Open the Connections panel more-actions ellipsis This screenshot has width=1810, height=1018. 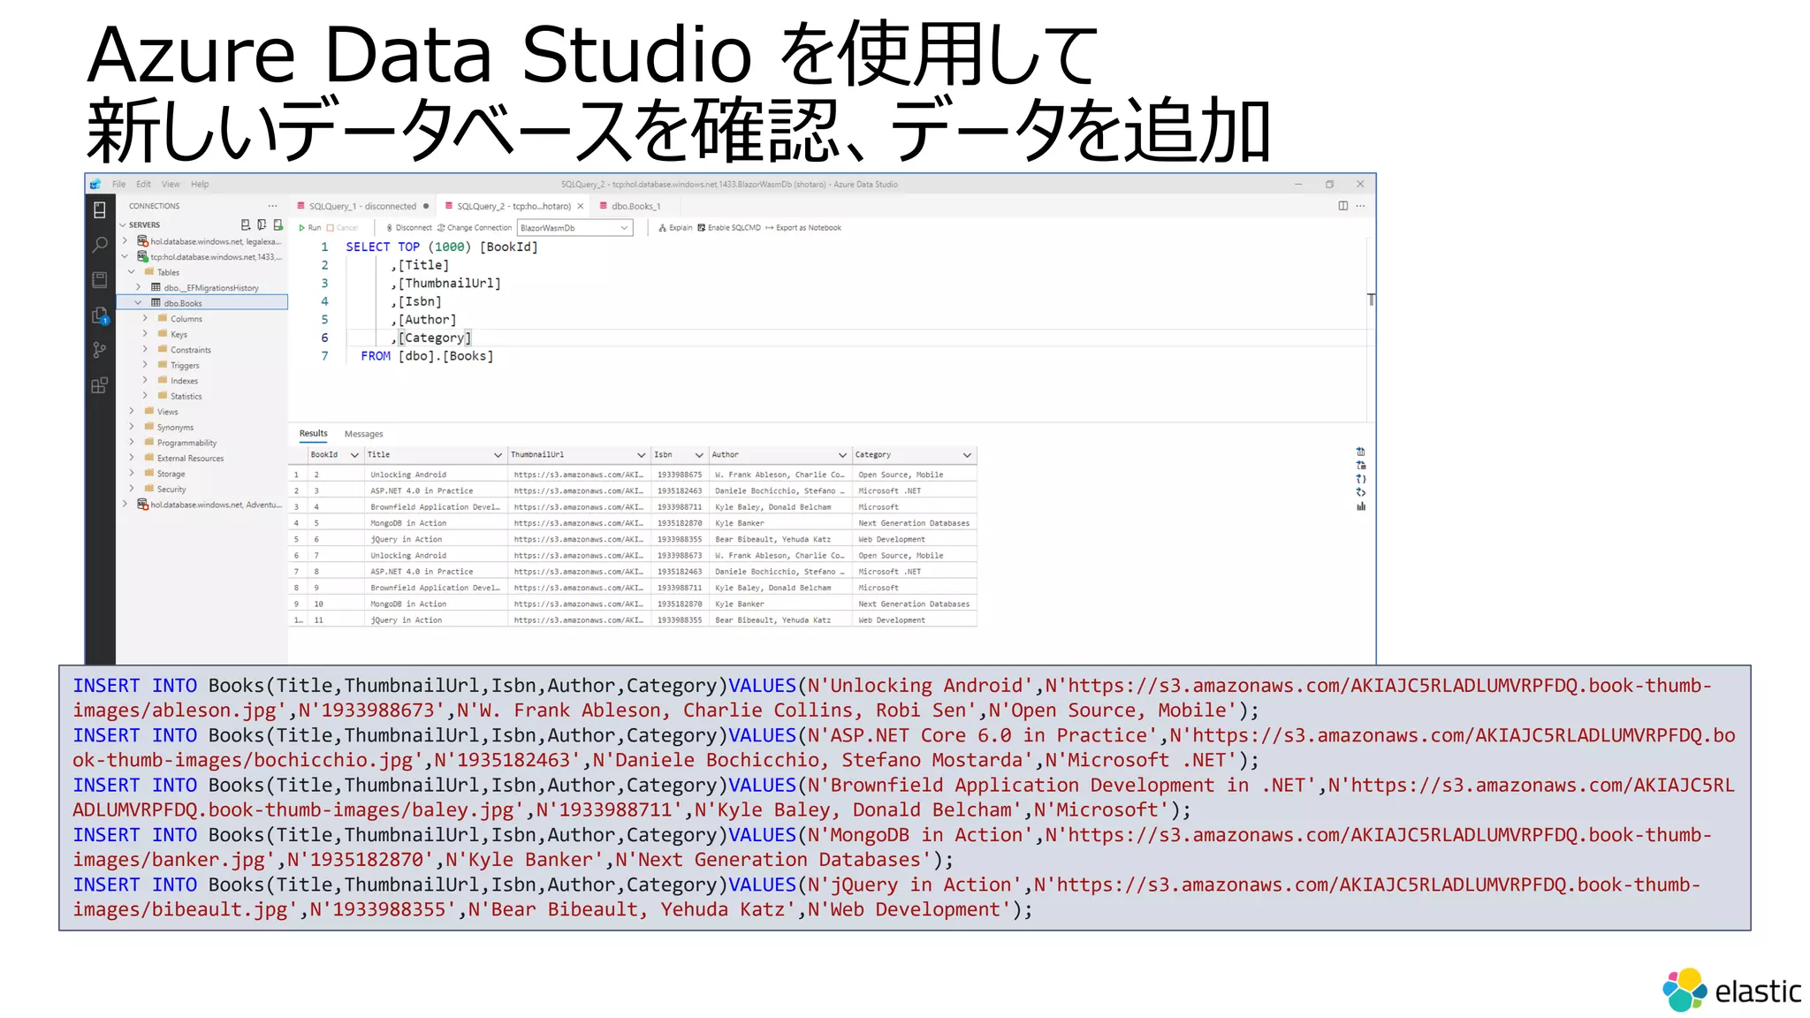[273, 206]
